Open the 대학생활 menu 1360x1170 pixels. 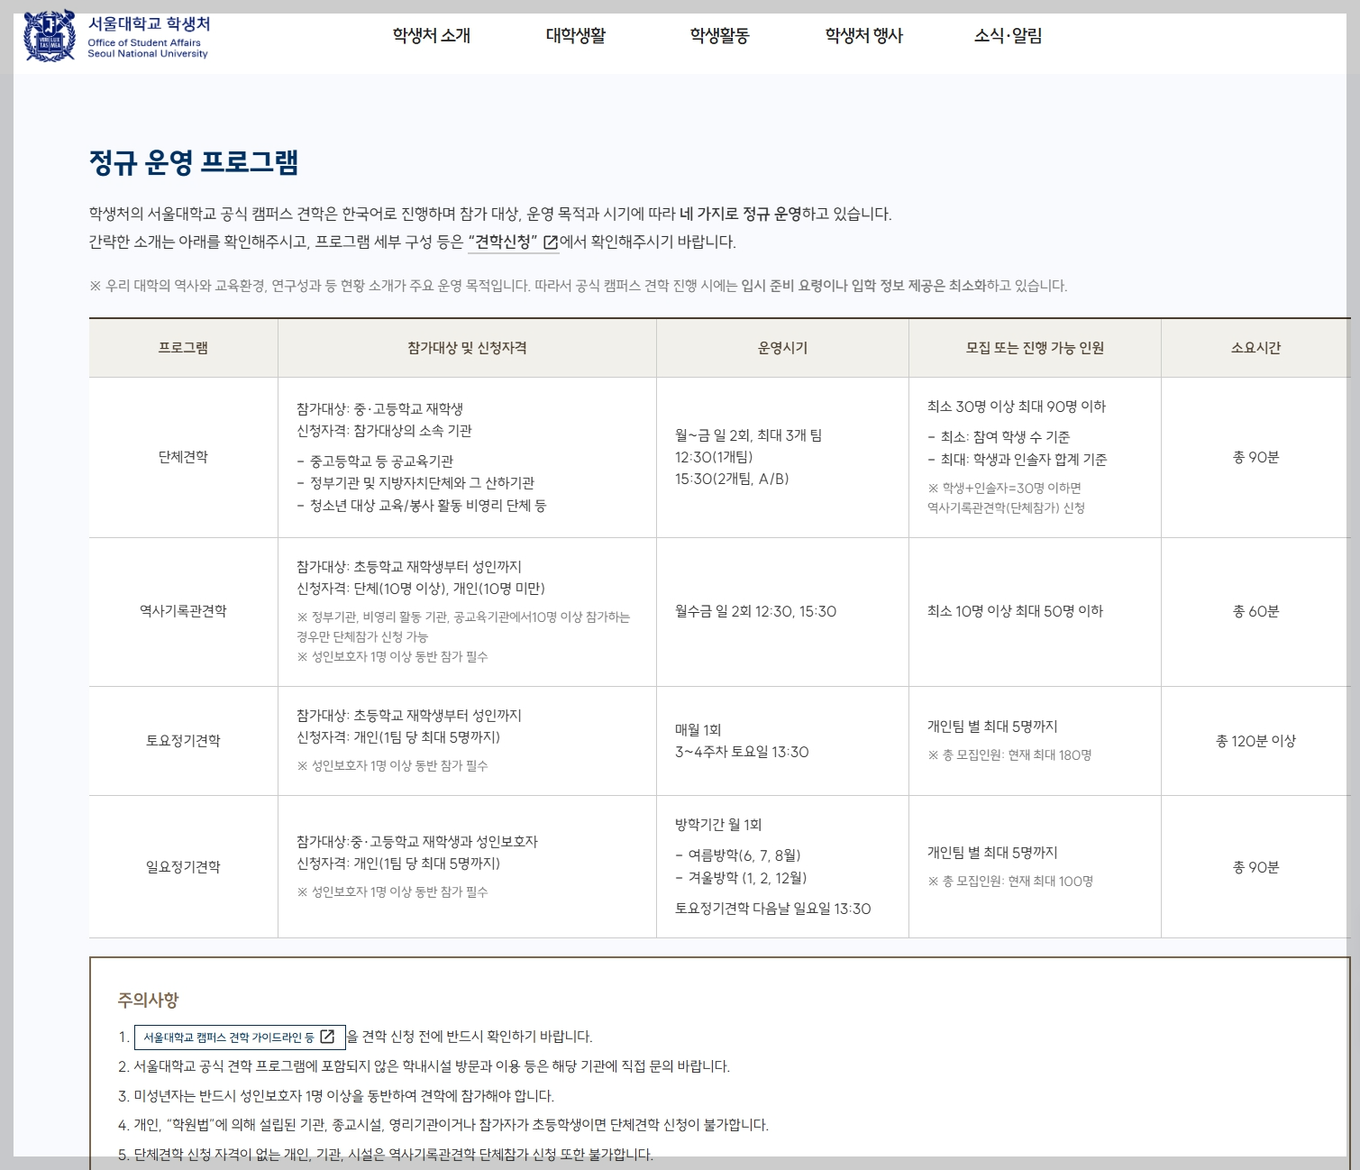point(577,36)
